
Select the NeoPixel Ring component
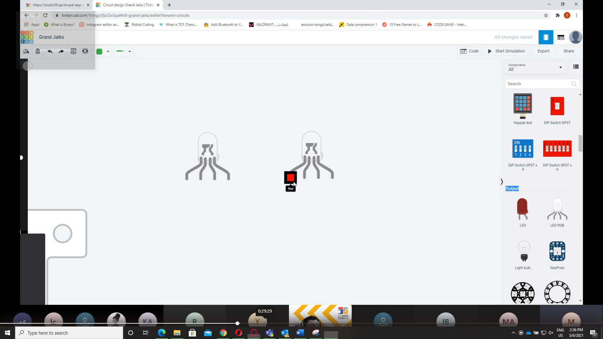(557, 293)
